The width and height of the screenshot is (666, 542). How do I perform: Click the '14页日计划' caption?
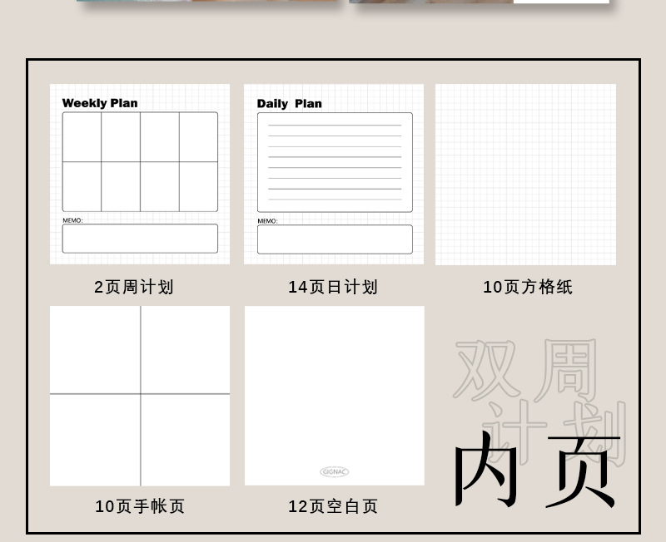333,287
